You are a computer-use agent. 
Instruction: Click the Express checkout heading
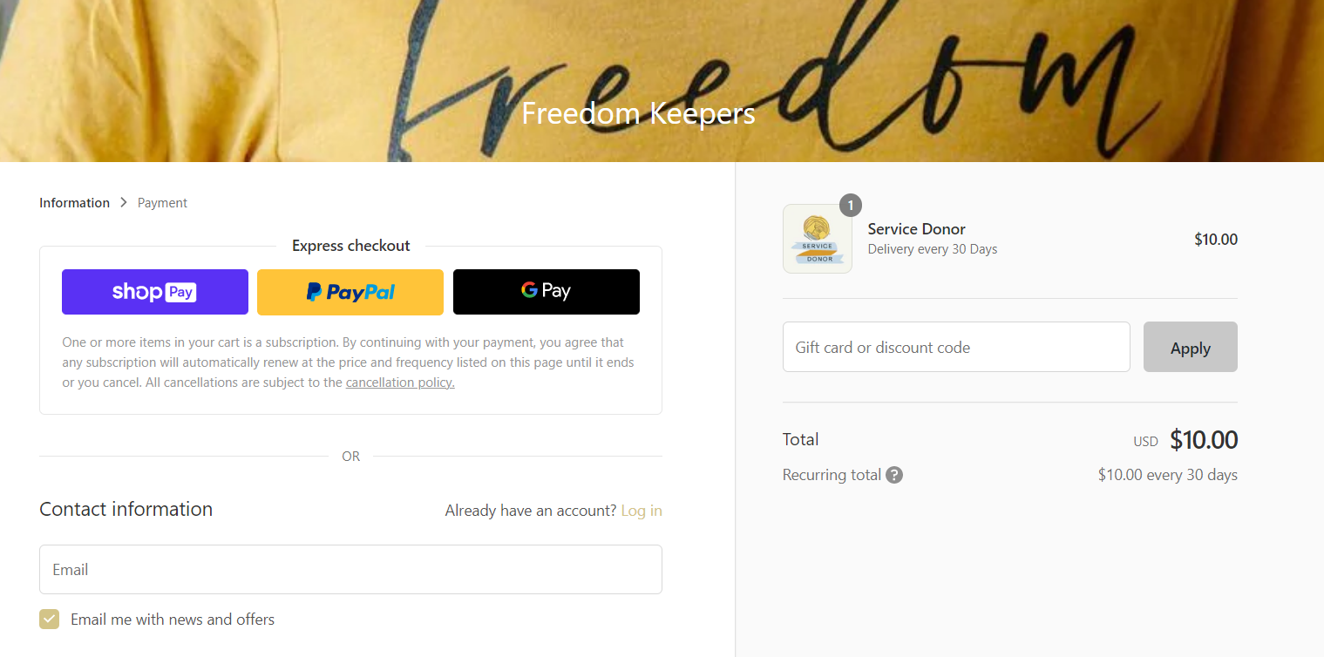point(350,246)
